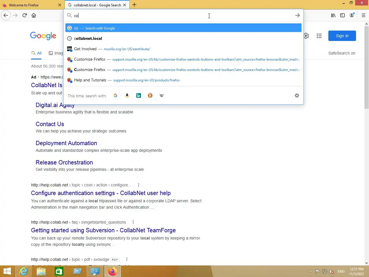Open Configure authentication settings result
The height and width of the screenshot is (277, 369).
(101, 193)
